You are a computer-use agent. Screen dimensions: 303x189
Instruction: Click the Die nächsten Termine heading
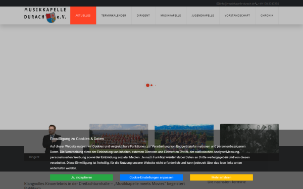point(226,182)
